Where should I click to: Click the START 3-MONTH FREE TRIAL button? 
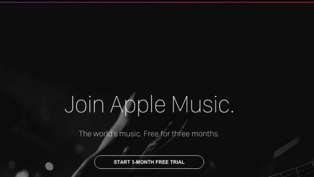[x=149, y=162]
